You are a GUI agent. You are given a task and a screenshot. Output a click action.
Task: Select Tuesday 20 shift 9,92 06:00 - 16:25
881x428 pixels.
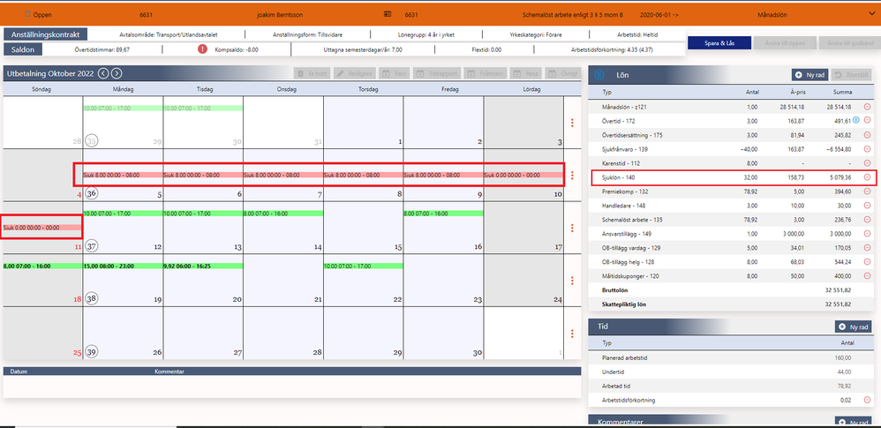(203, 266)
